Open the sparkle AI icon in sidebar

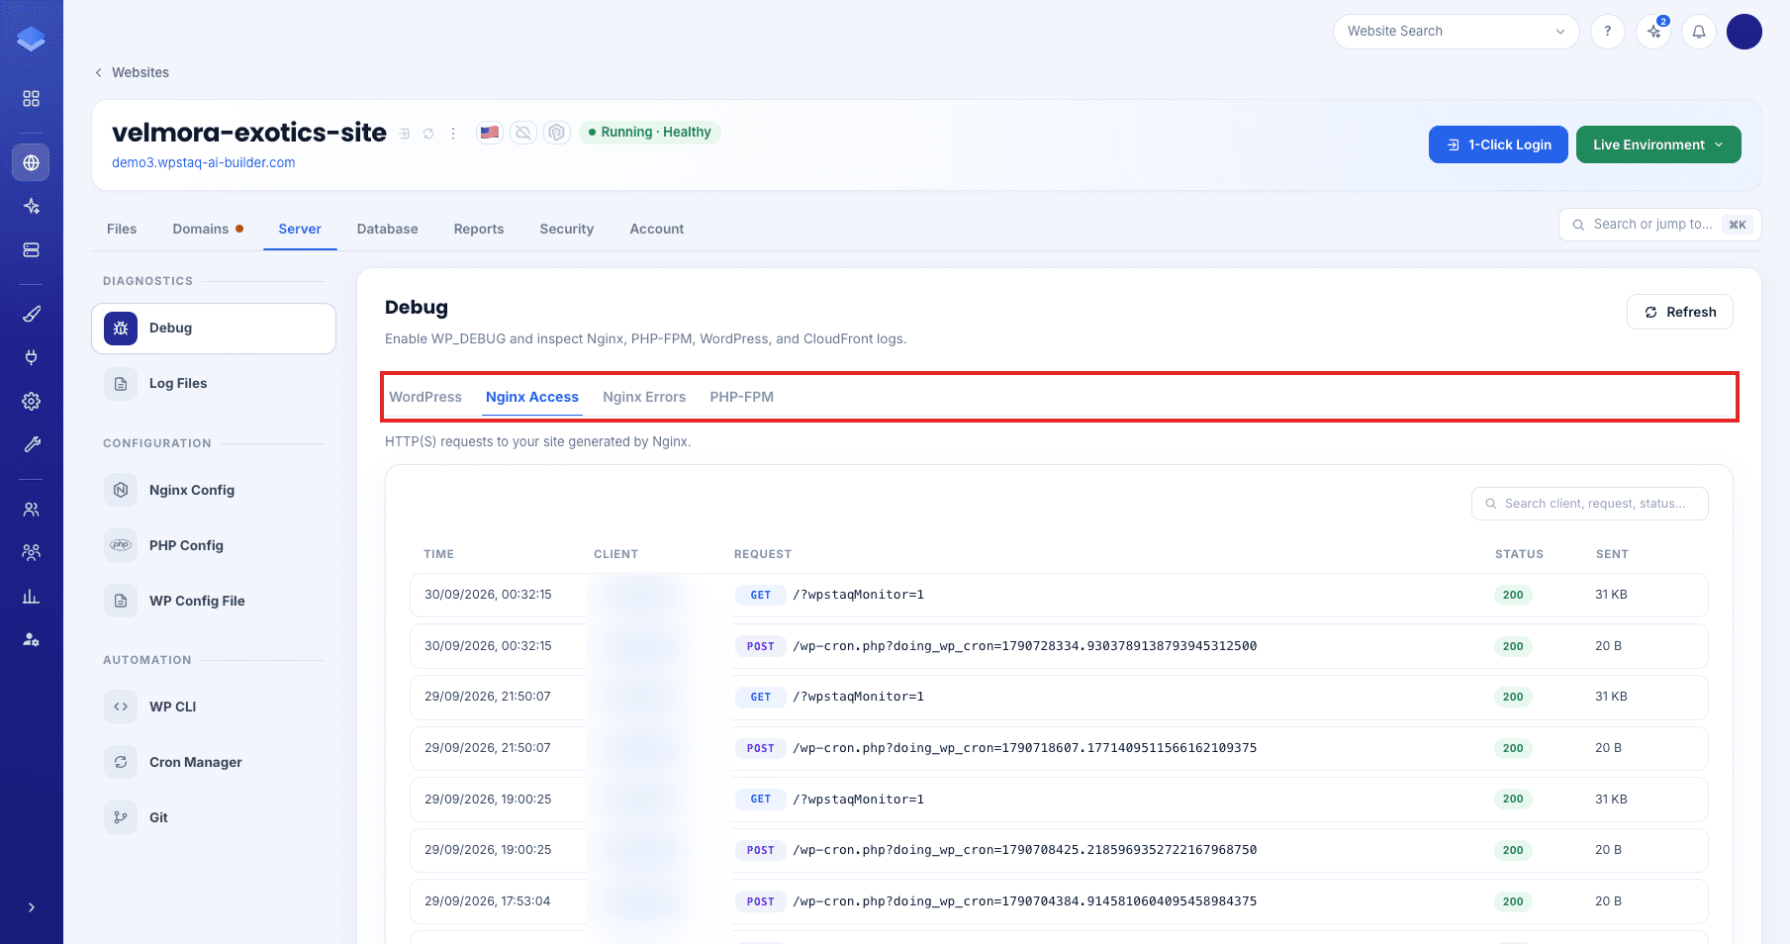tap(32, 206)
